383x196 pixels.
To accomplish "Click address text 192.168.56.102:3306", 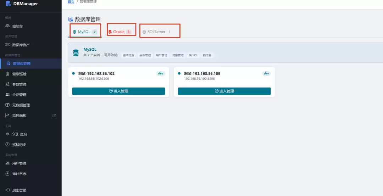I will [94, 79].
